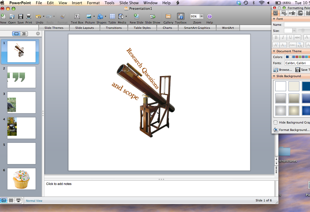
Task: Undo the last action
Action: click(38, 17)
